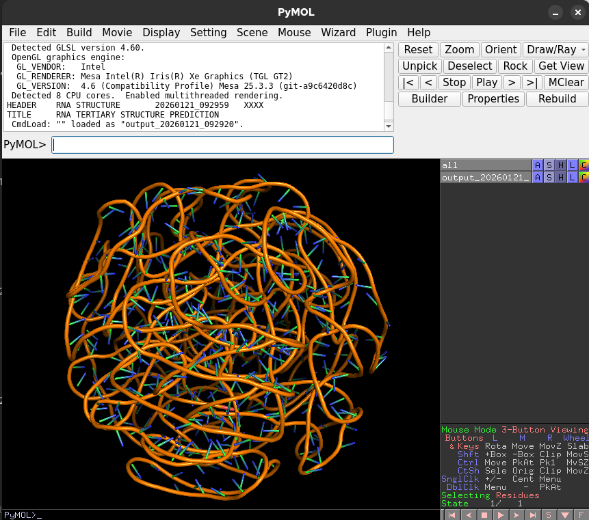Open the Properties panel
This screenshot has width=589, height=520.
pos(493,99)
